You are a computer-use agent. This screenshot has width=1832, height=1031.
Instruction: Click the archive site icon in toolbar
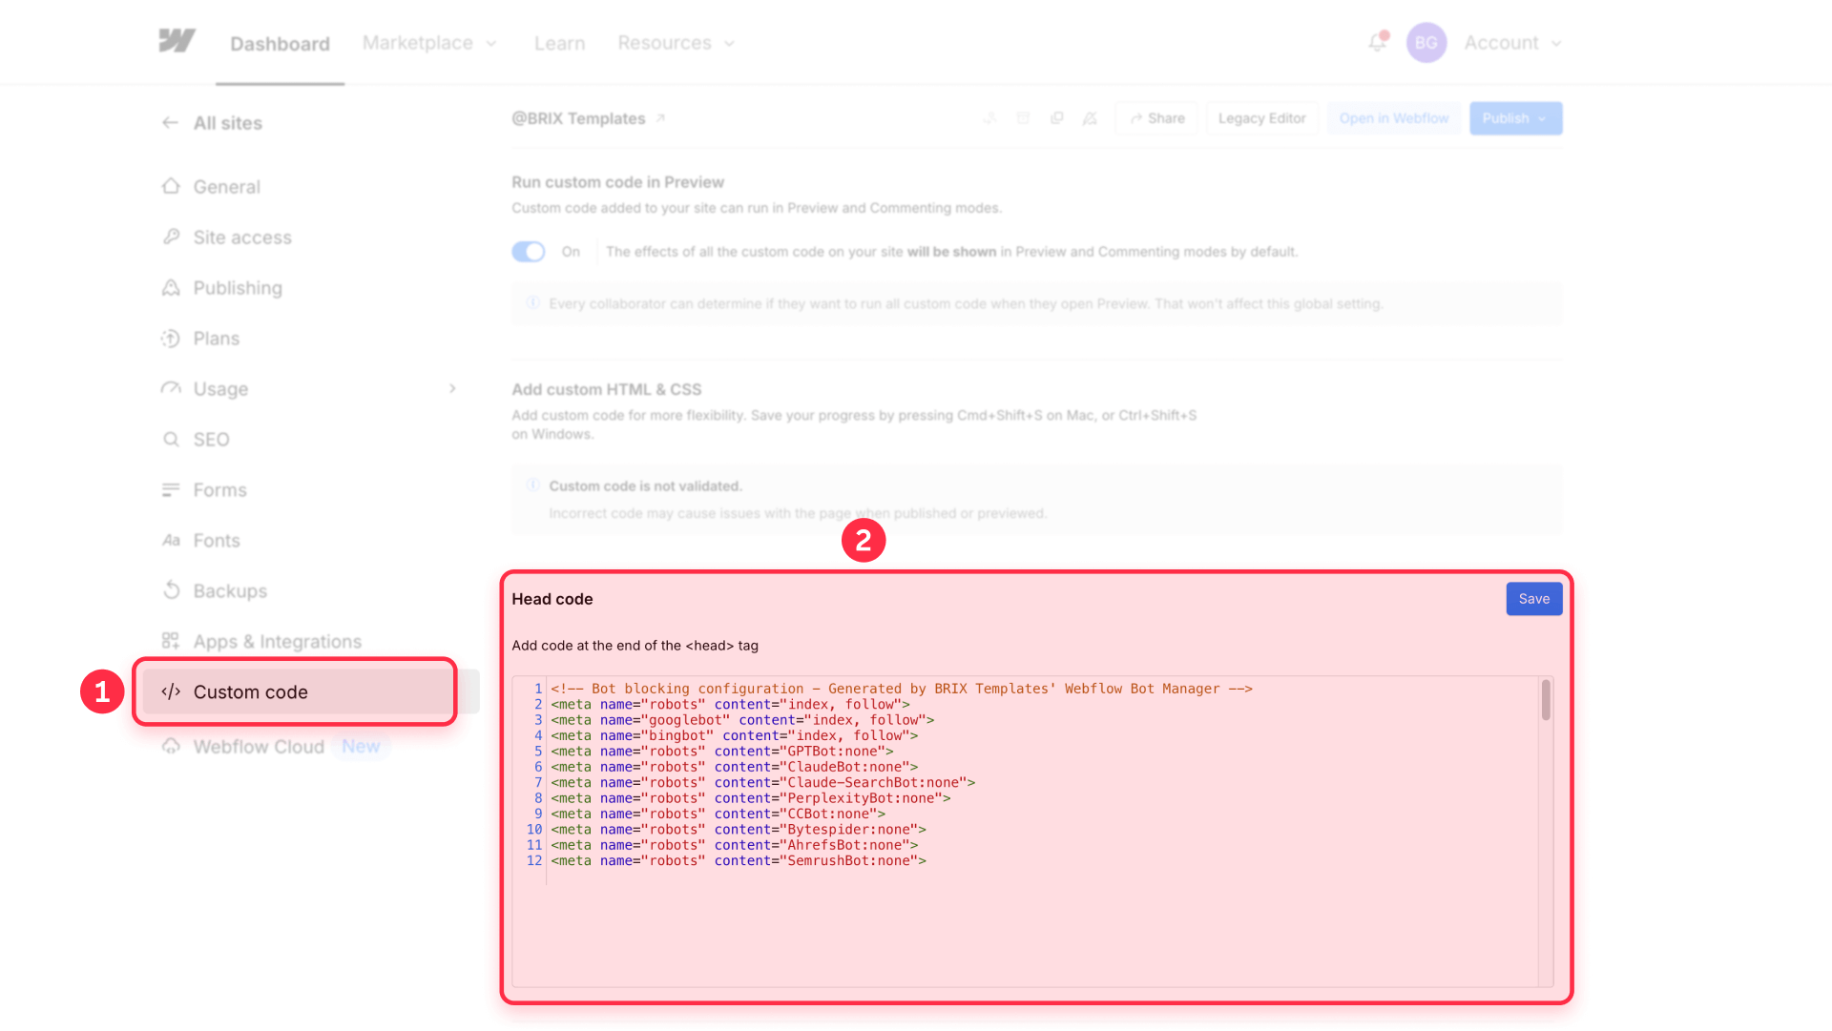click(1023, 118)
